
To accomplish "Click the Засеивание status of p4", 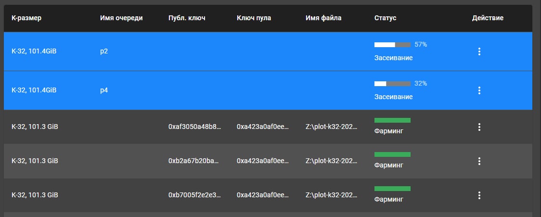I will point(393,97).
